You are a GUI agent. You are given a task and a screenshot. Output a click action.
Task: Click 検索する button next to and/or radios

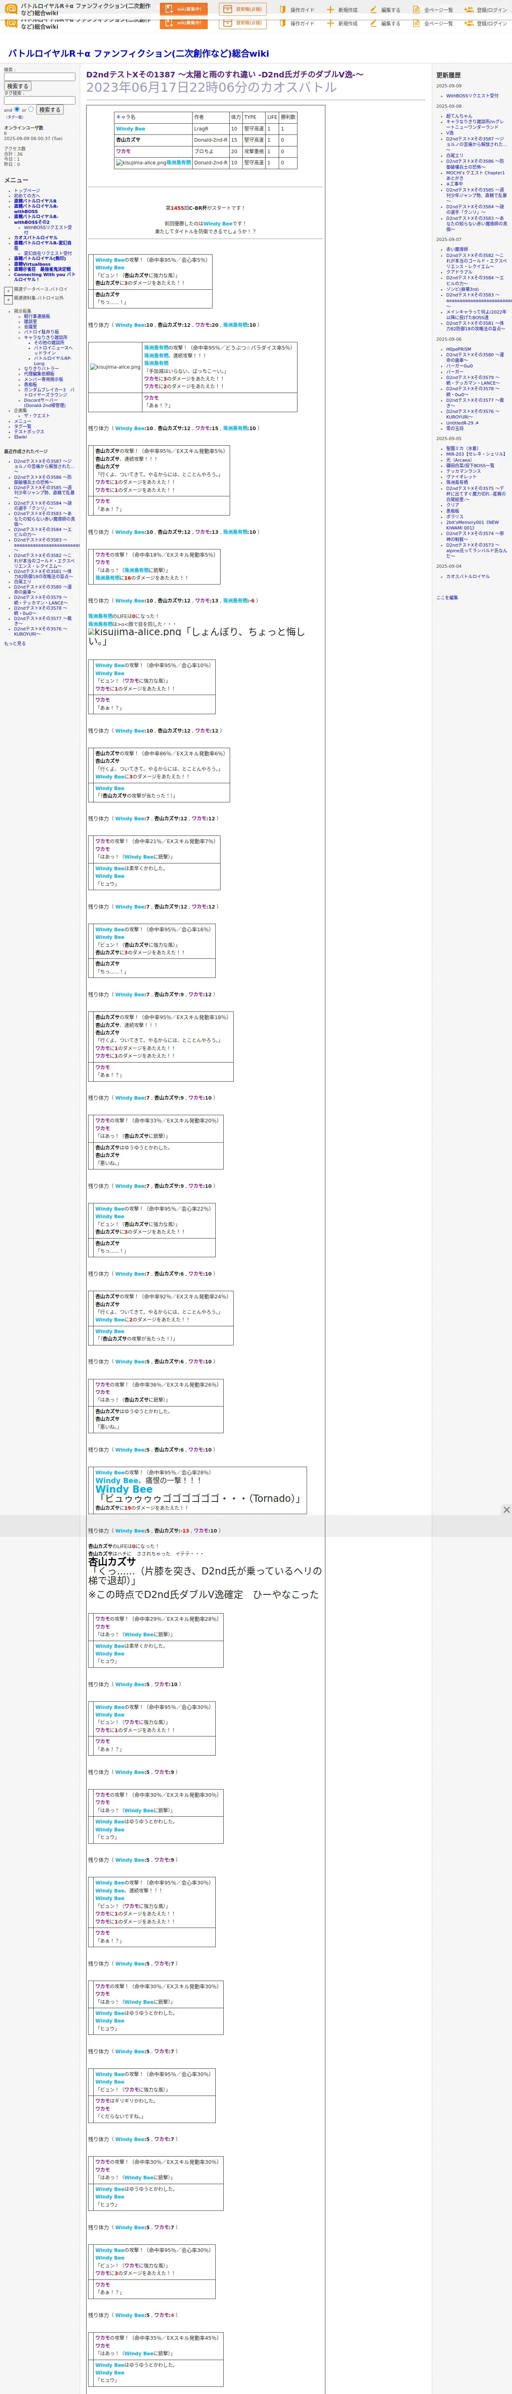[49, 110]
